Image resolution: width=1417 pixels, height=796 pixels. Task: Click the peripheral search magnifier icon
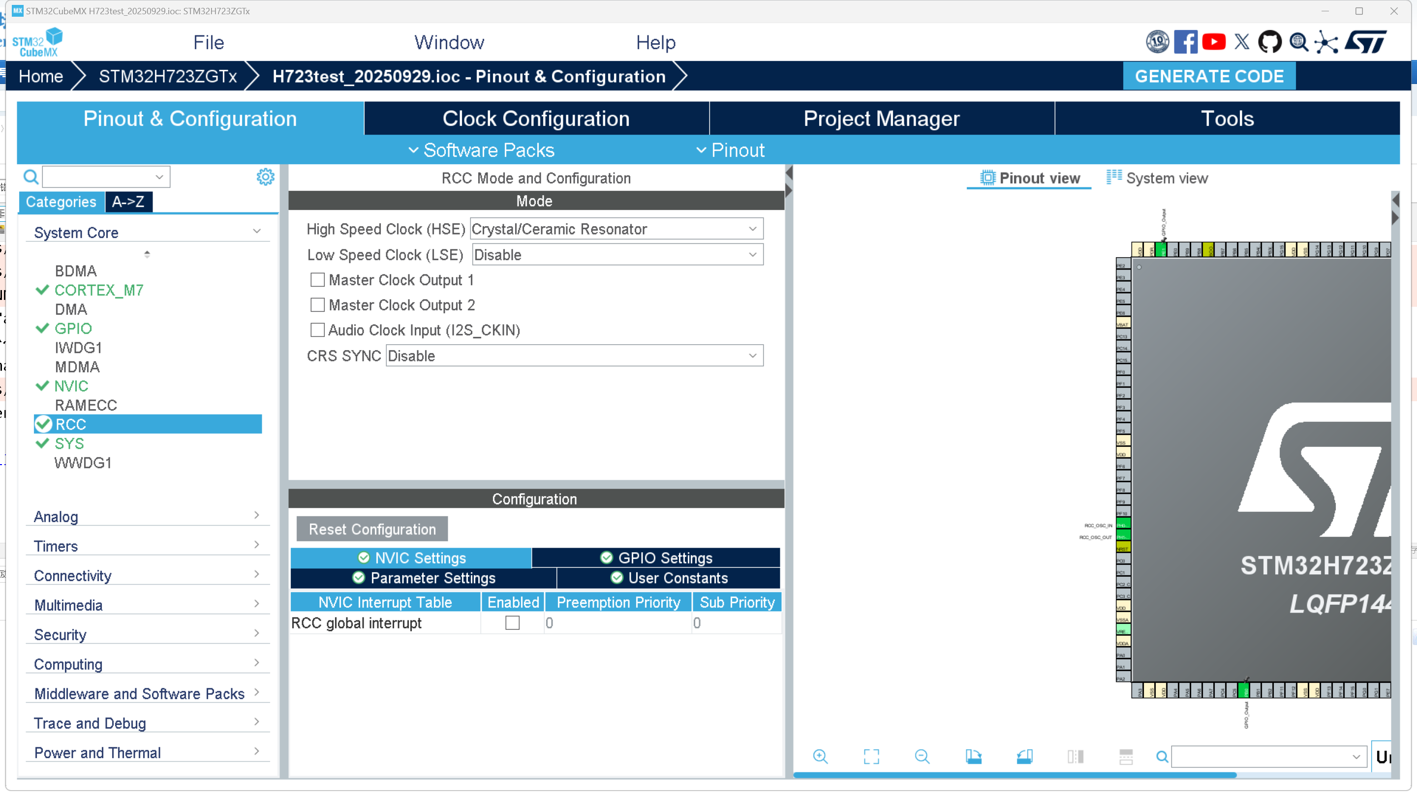click(31, 177)
